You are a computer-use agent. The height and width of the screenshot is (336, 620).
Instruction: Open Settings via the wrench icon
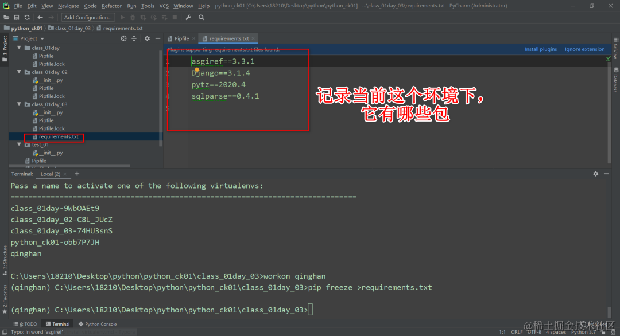tap(188, 17)
